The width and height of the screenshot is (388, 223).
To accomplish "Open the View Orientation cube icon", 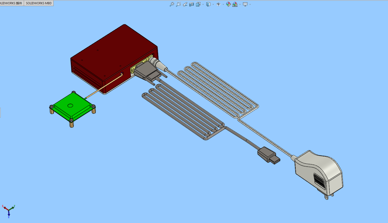I will 198,4.
